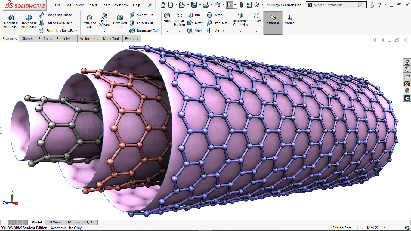
Task: Click the Save icon in the toolbar
Action: click(x=194, y=5)
